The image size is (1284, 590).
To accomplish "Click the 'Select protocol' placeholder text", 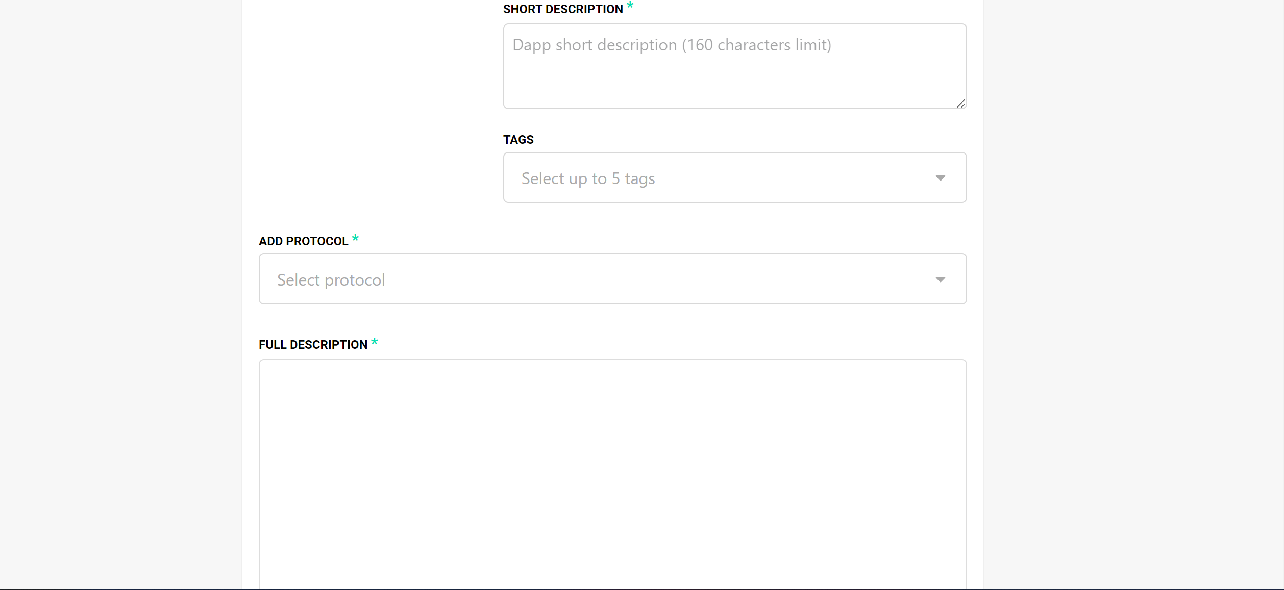I will coord(331,280).
